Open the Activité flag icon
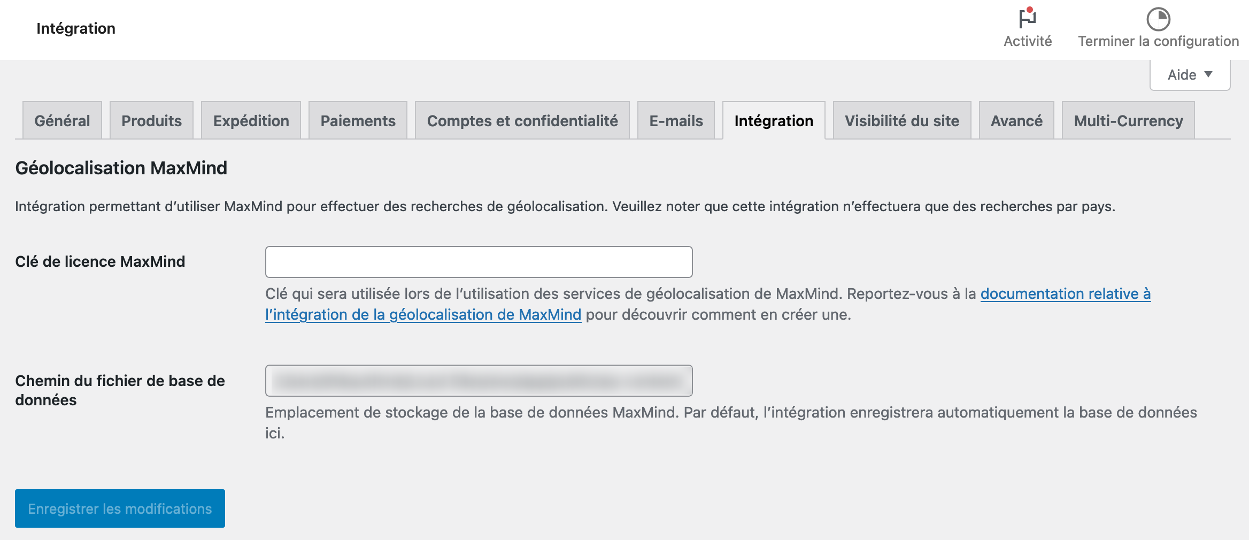This screenshot has width=1249, height=540. point(1027,19)
